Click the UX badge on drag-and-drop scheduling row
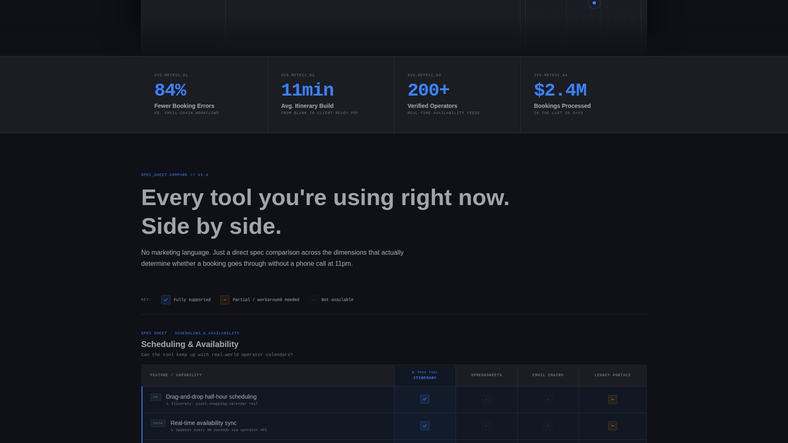 pyautogui.click(x=156, y=397)
